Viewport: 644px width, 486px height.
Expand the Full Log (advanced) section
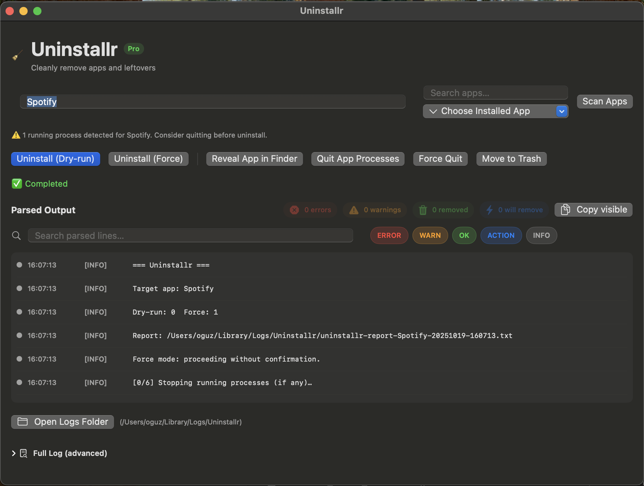coord(14,453)
